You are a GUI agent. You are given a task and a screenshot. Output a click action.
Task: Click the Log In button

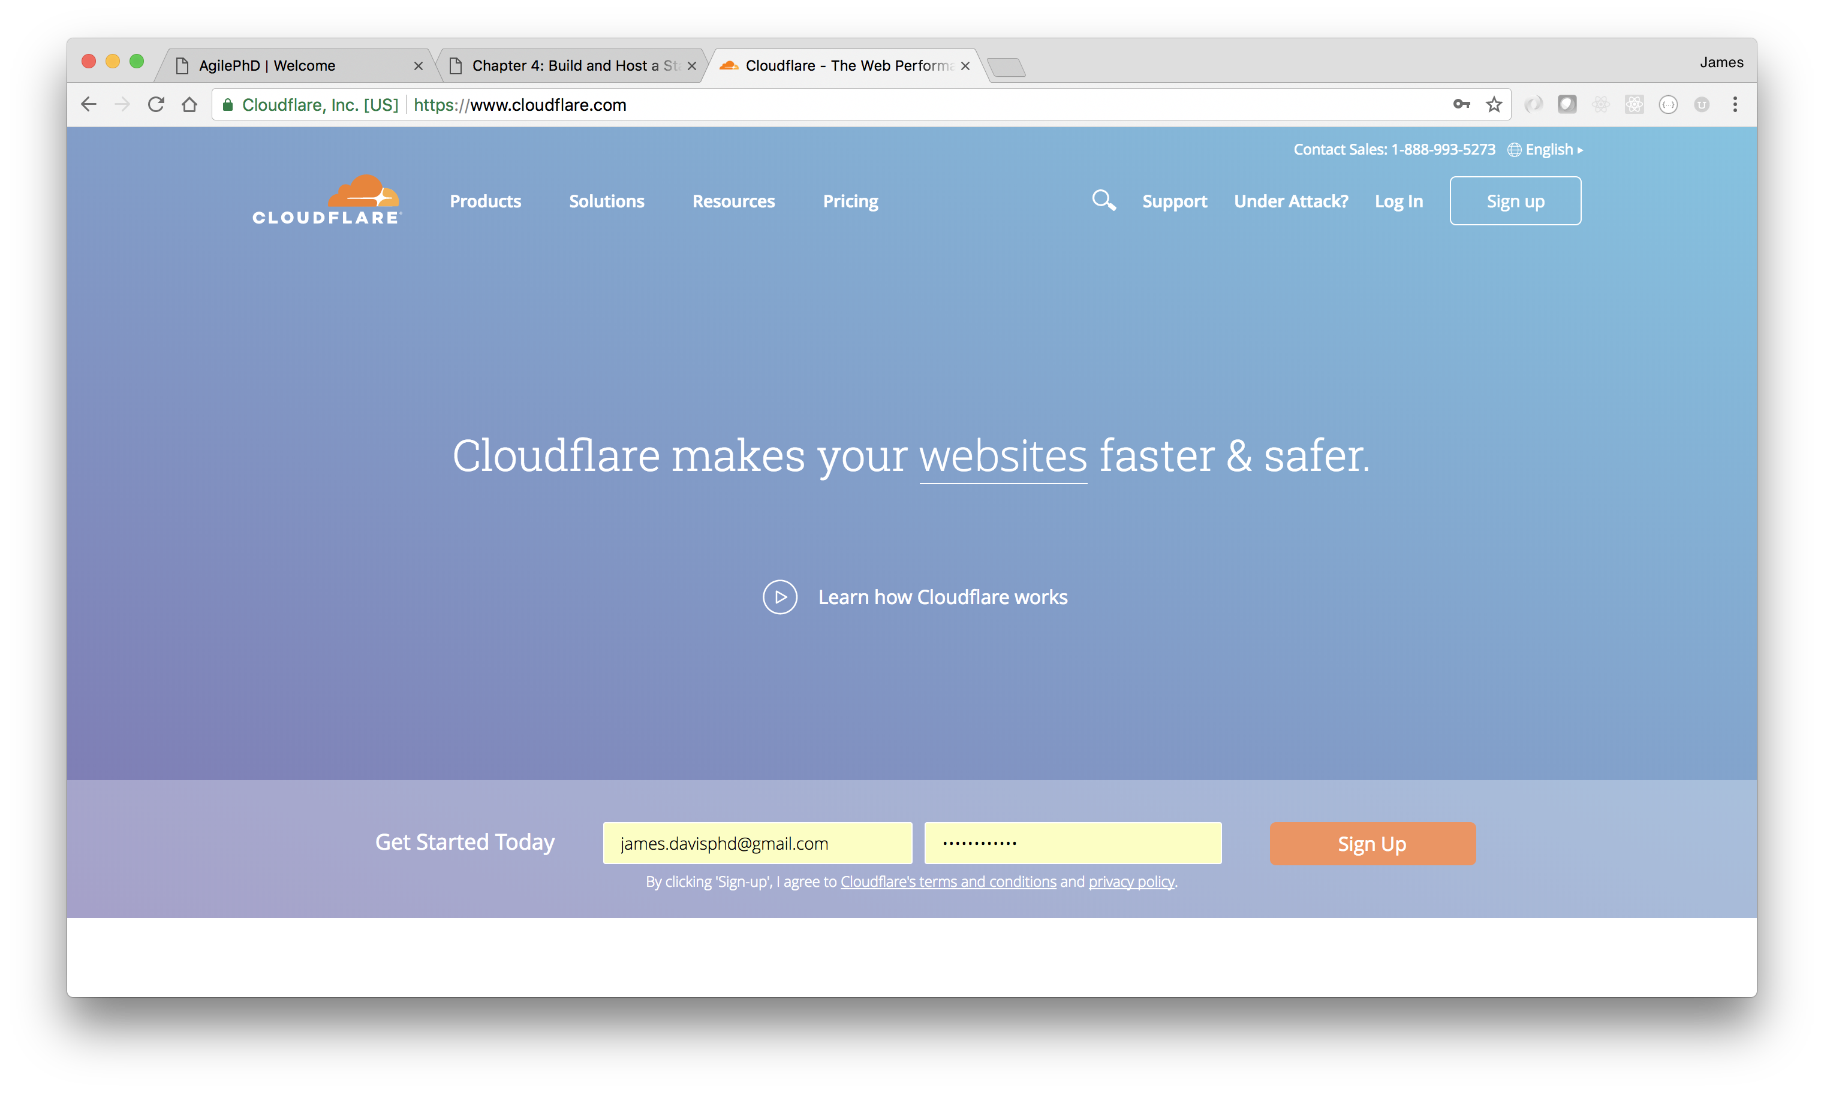pyautogui.click(x=1398, y=200)
